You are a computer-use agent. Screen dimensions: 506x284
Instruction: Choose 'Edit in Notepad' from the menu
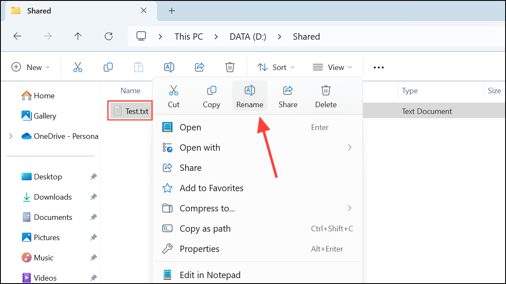(x=210, y=275)
